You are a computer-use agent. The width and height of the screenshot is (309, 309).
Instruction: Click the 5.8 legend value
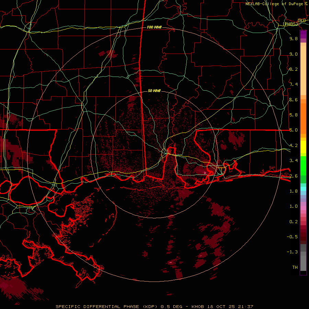[294, 115]
